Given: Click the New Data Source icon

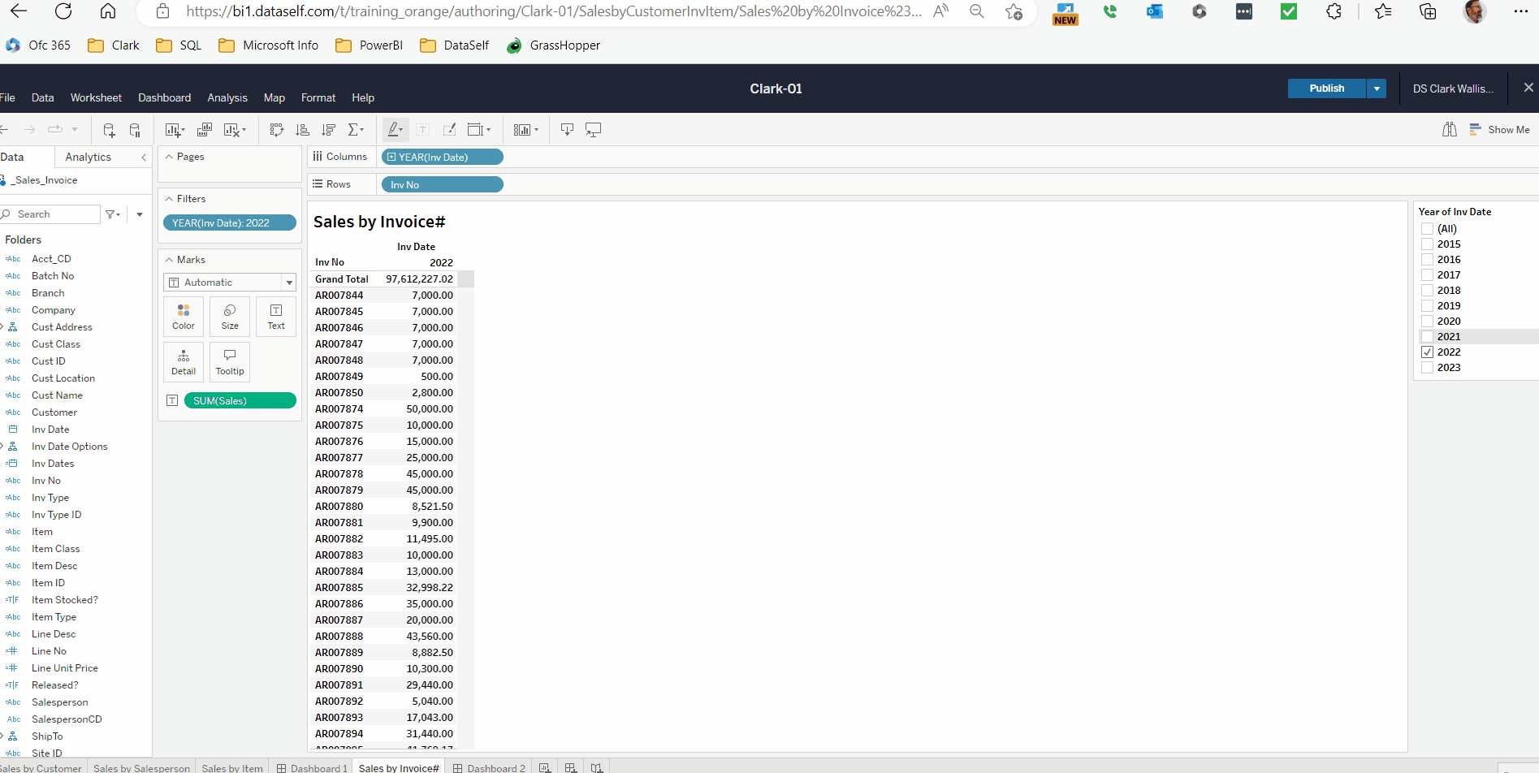Looking at the screenshot, I should (x=109, y=130).
